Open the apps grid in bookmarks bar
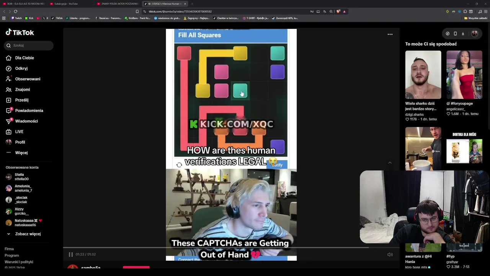This screenshot has height=276, width=490. tap(4, 18)
